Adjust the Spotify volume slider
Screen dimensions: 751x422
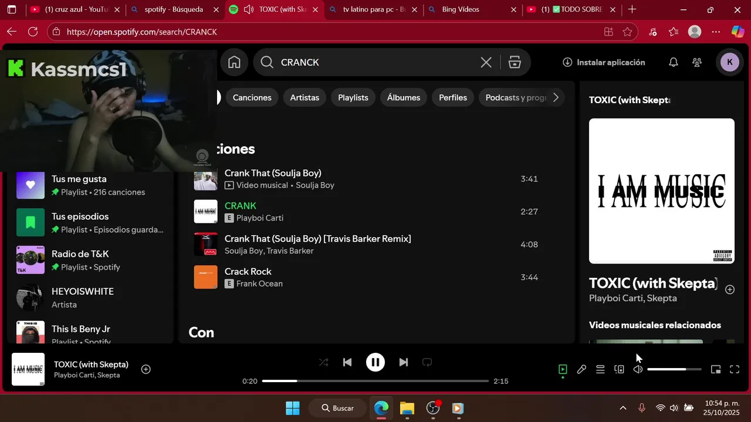pos(674,369)
